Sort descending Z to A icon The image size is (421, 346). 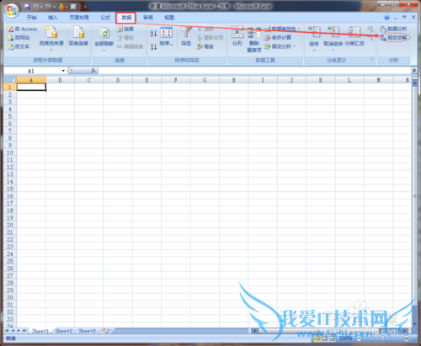pyautogui.click(x=153, y=46)
